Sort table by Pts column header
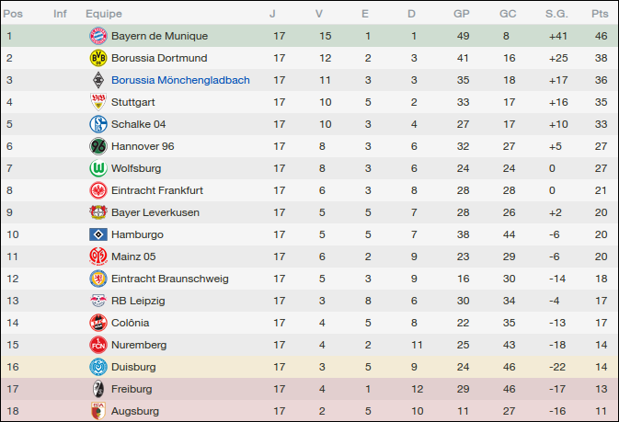Screen dimensions: 619x422 click(x=601, y=14)
